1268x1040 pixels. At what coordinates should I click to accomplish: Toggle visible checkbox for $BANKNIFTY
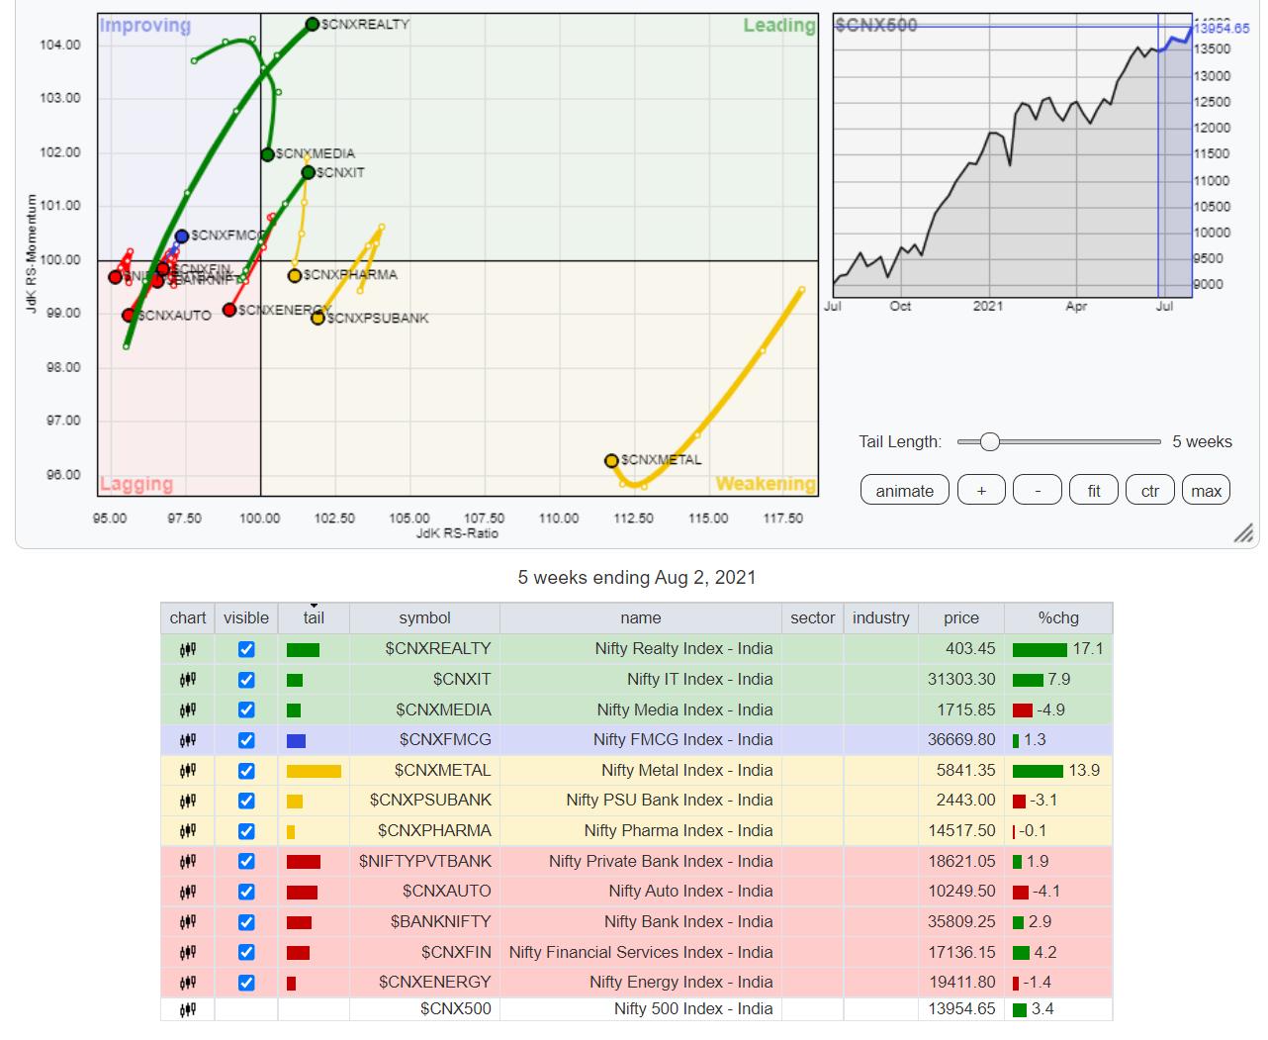(x=246, y=922)
